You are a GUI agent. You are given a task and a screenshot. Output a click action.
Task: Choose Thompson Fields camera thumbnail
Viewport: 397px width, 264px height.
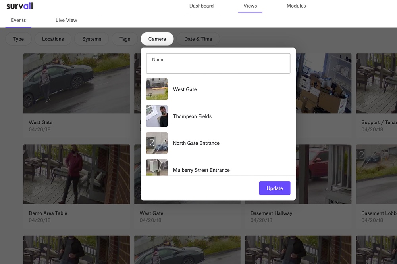(157, 116)
